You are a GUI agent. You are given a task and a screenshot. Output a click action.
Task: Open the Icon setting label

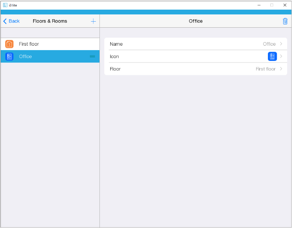pyautogui.click(x=114, y=56)
